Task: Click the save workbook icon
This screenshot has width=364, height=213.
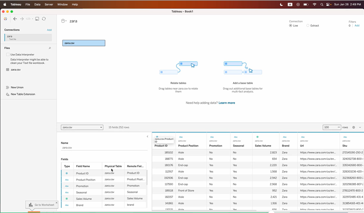Action: (x=37, y=19)
